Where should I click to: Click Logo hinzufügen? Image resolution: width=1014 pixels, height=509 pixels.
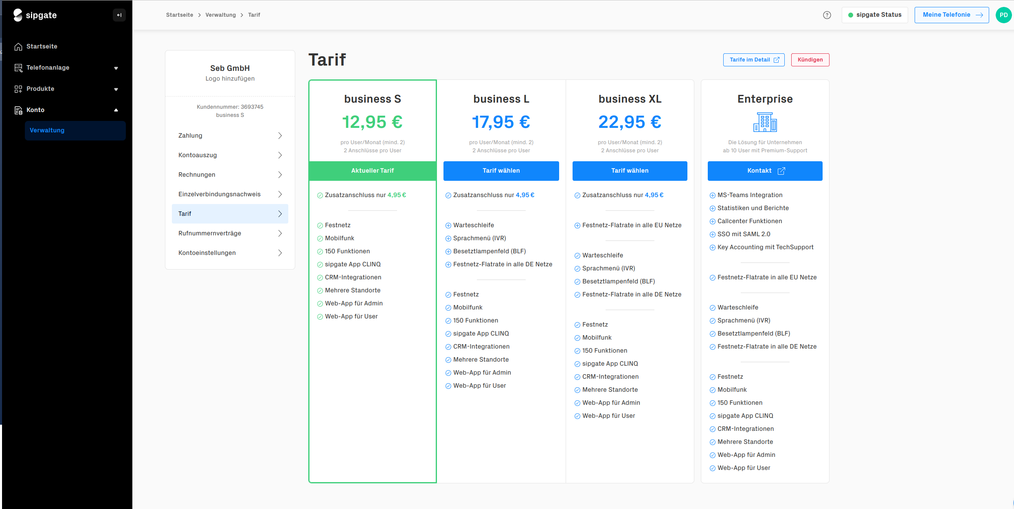[230, 79]
